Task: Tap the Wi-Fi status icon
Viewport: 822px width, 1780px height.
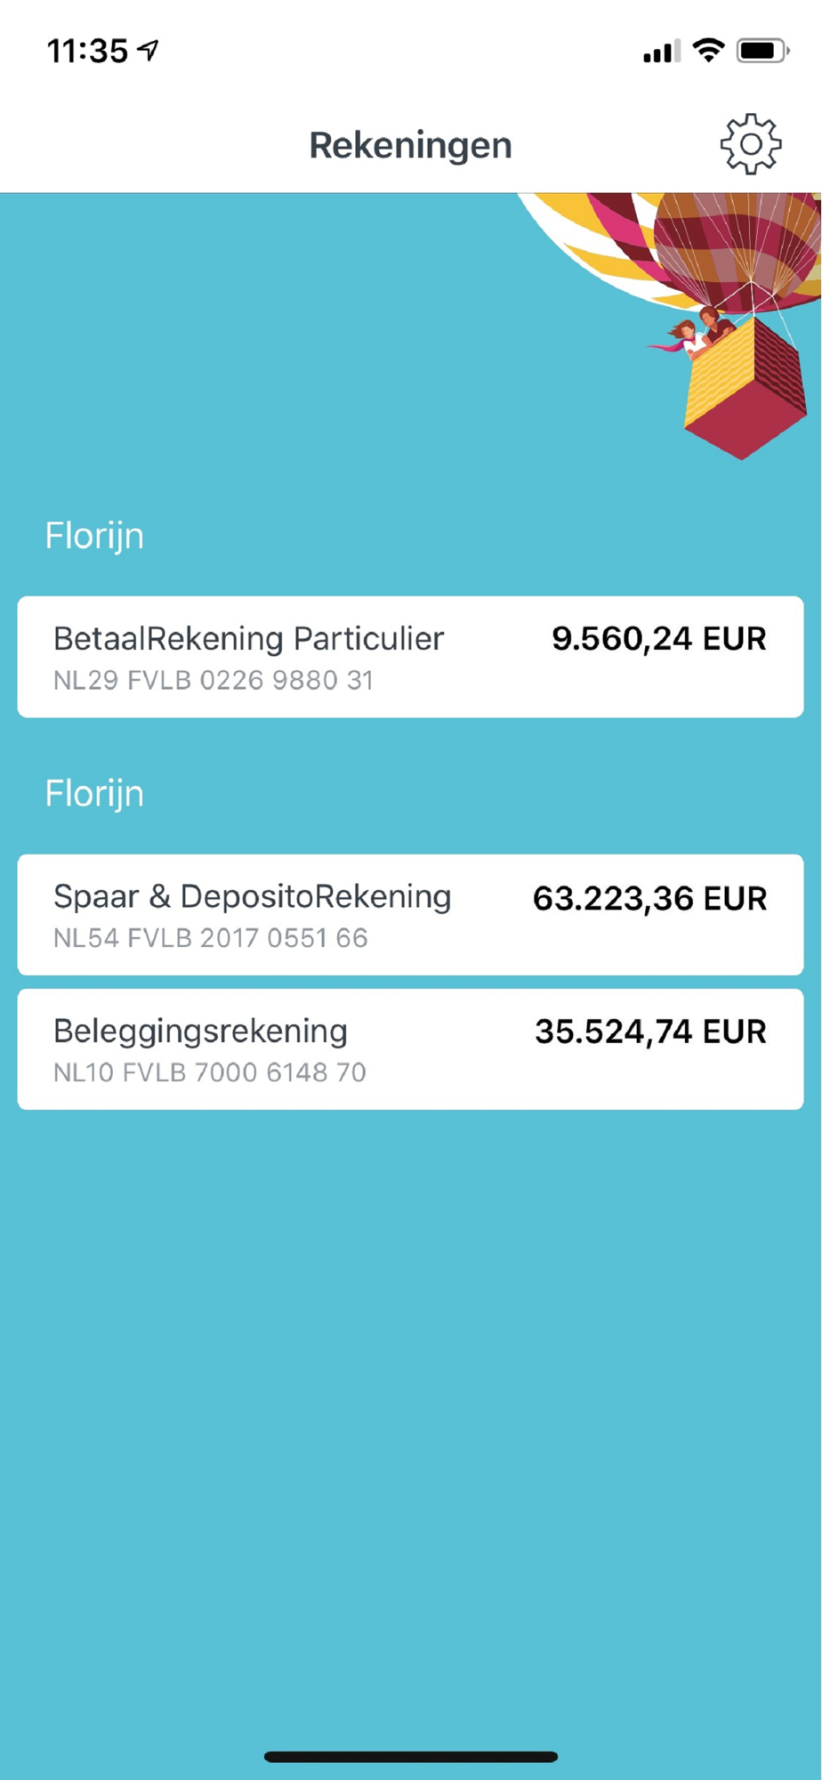Action: point(708,51)
